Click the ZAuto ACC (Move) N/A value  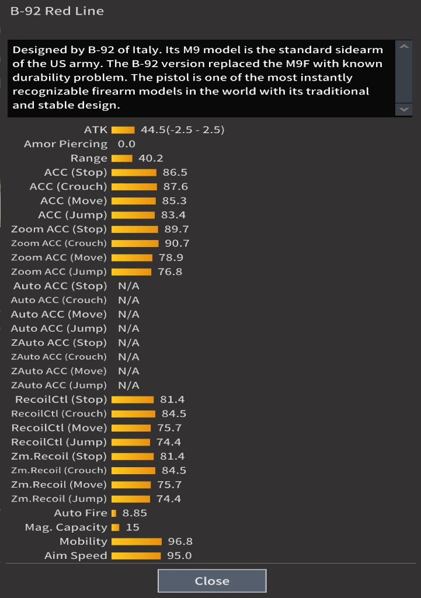pos(128,371)
